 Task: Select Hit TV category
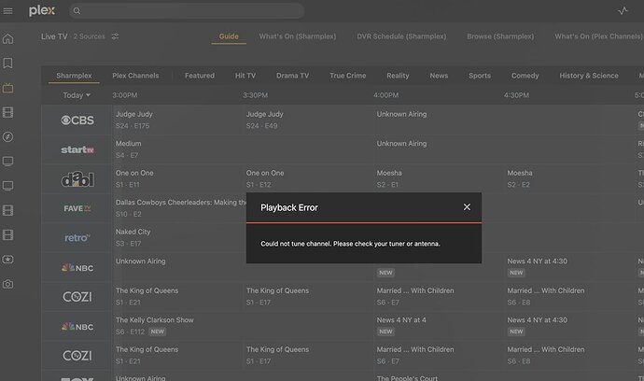pyautogui.click(x=245, y=76)
